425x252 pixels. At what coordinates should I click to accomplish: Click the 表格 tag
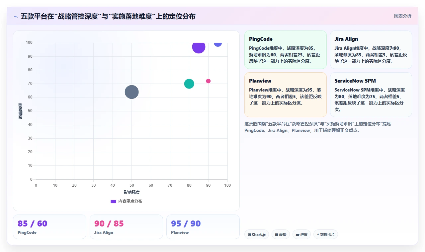281,234
